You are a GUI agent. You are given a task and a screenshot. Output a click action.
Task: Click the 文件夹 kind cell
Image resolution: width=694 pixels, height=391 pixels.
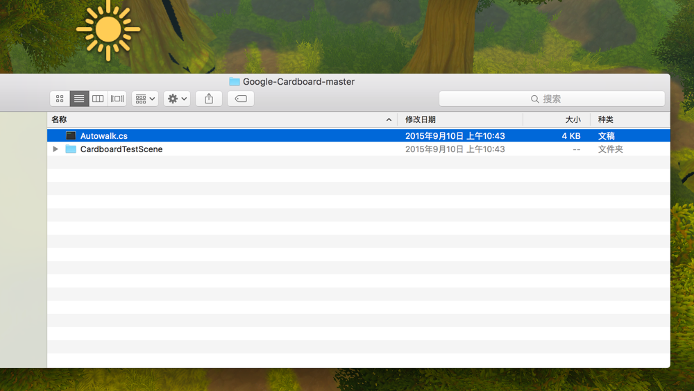tap(610, 149)
